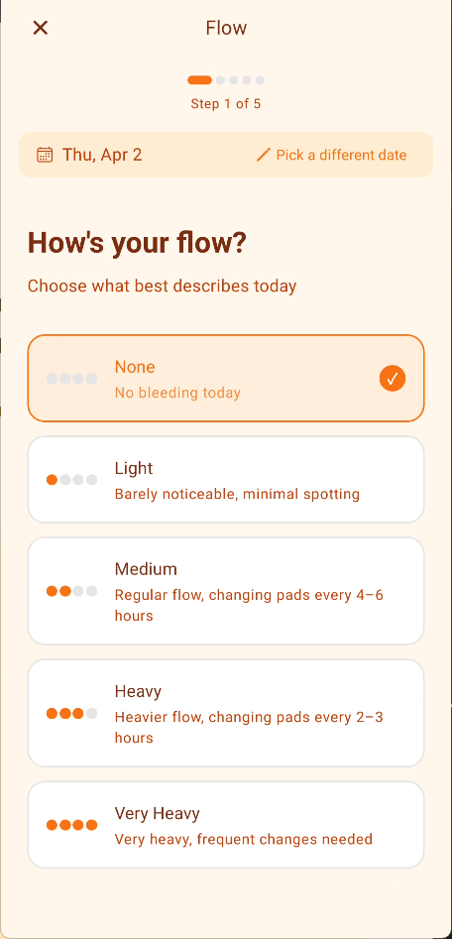Close the Flow screen with the X icon
Screen dimensions: 452x939
[40, 28]
